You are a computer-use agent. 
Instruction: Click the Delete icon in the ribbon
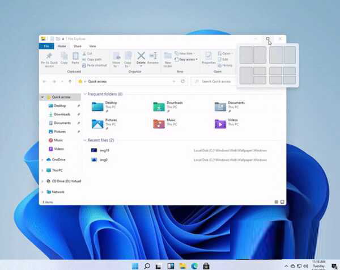(x=142, y=57)
